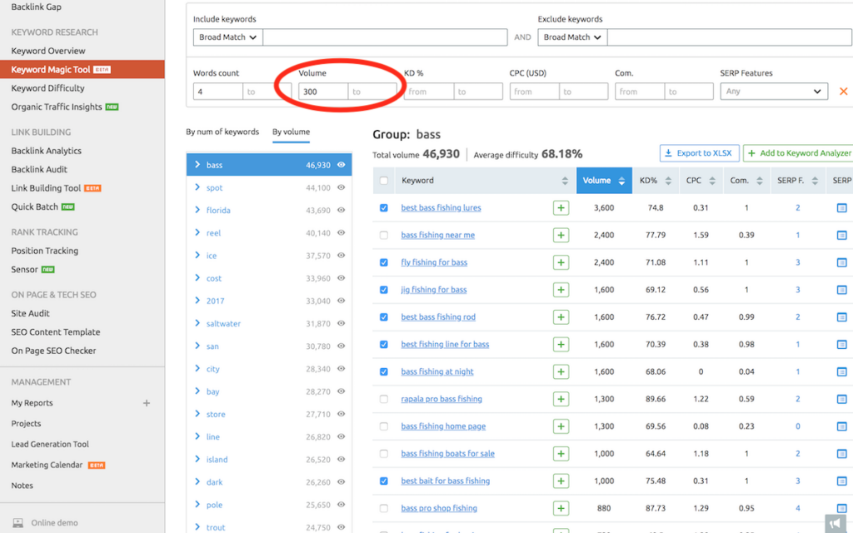853x533 pixels.
Task: Uncheck 'fly fishing for bass' checkbox
Action: pos(383,262)
